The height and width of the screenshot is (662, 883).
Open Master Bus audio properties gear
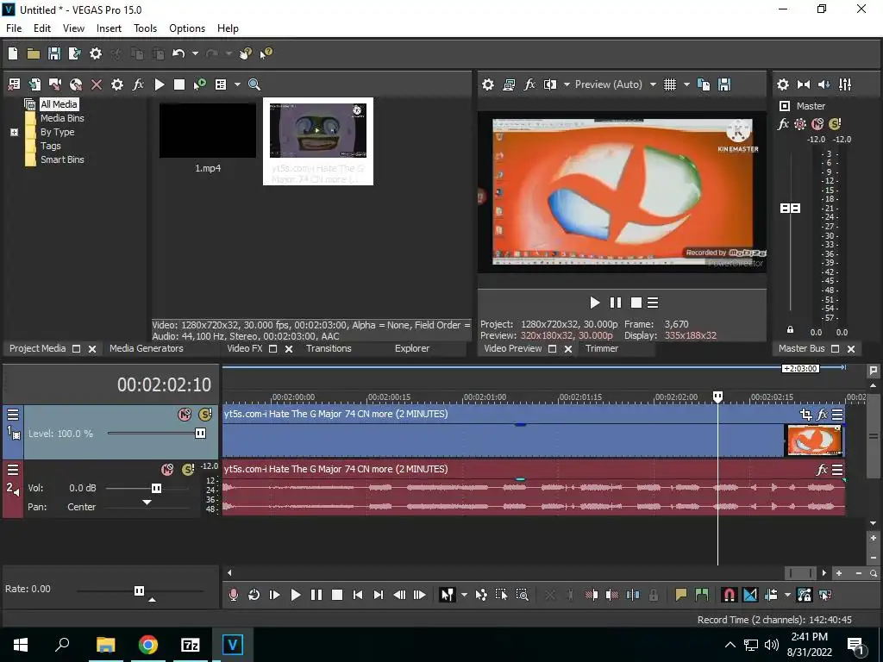[783, 84]
